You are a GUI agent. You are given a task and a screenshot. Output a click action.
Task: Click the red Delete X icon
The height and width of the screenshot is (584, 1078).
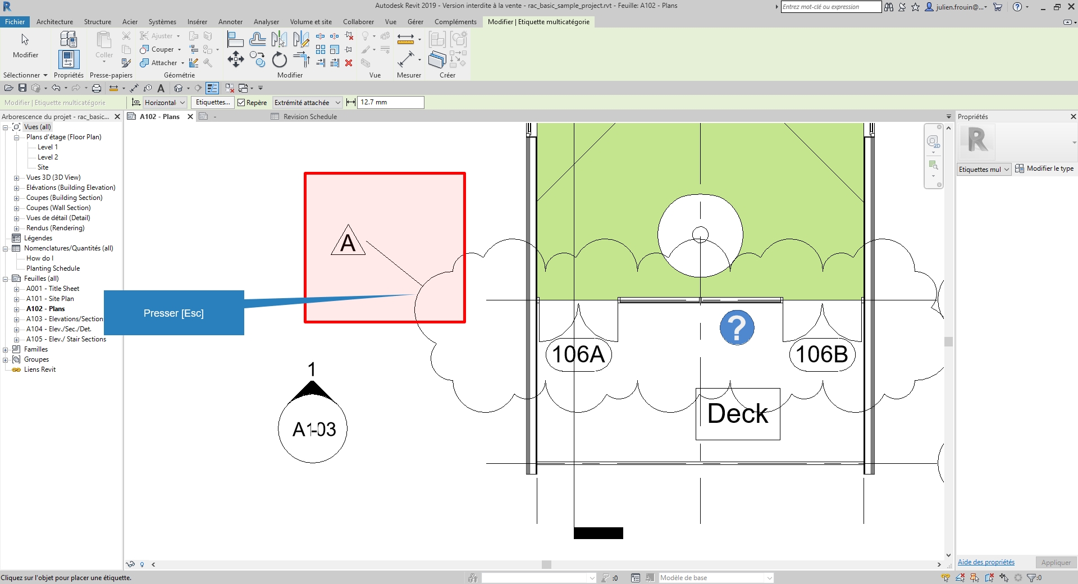click(x=349, y=63)
